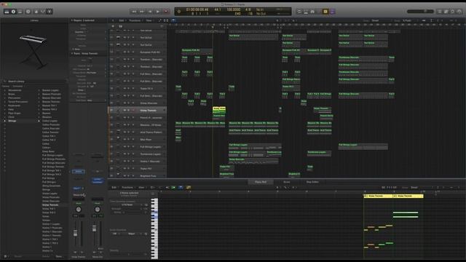
Task: Switch to the Step Editor tab
Action: pyautogui.click(x=312, y=182)
